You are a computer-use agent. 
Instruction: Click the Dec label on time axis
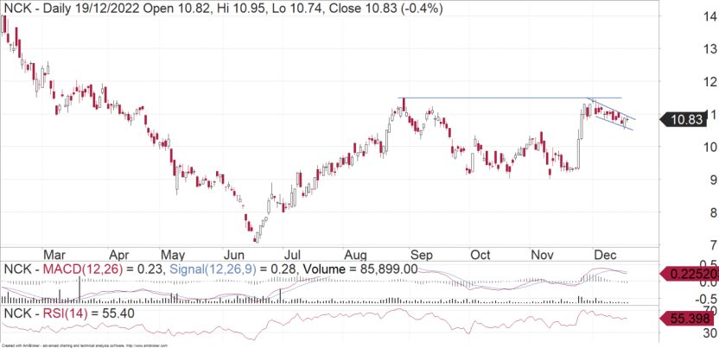tap(606, 255)
